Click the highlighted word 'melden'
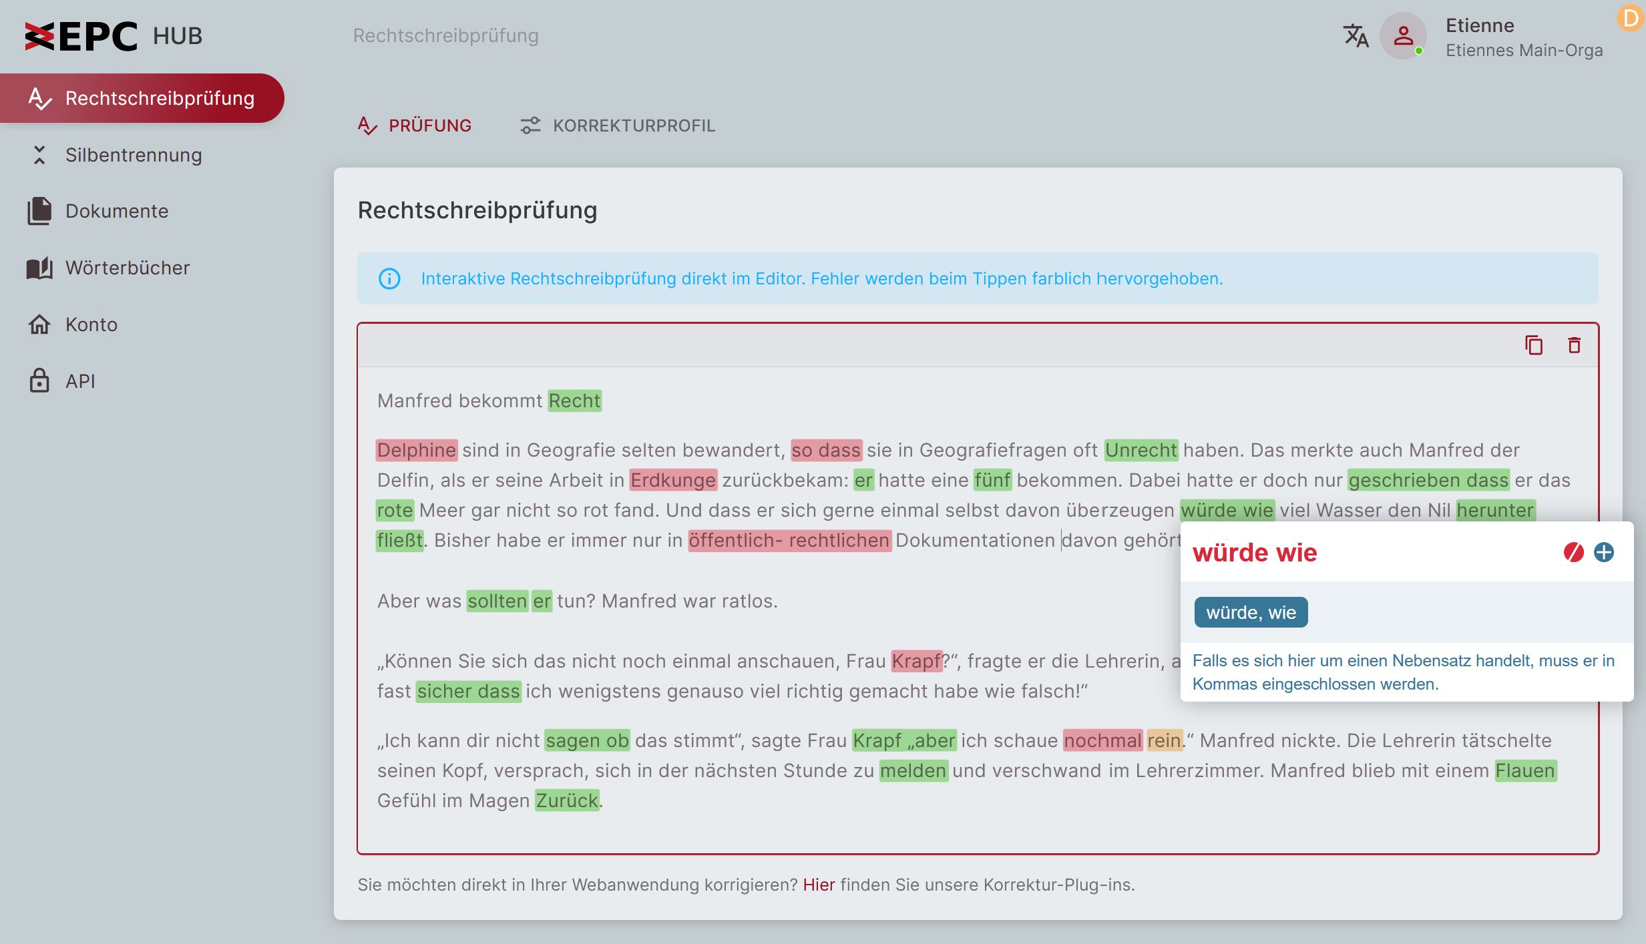Screen dimensions: 1646x944 point(913,770)
